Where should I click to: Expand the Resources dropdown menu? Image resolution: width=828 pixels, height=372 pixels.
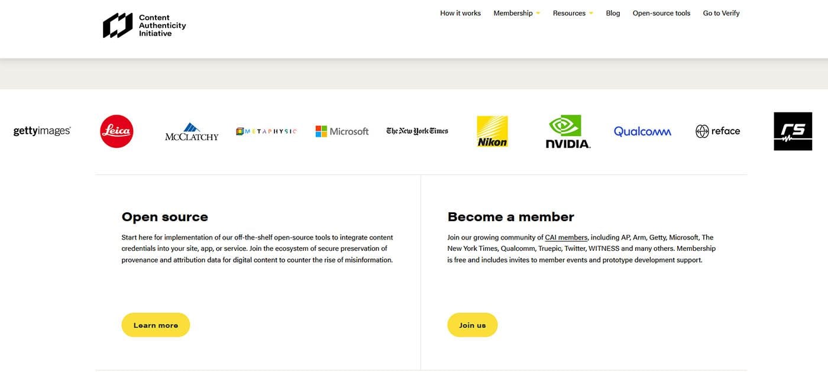pyautogui.click(x=573, y=13)
